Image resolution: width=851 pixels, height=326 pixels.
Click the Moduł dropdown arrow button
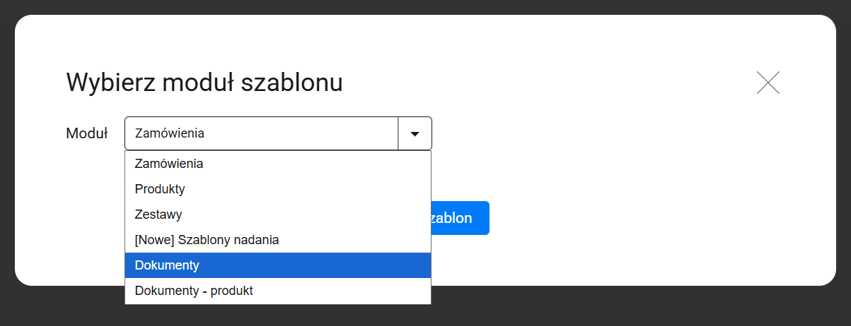pyautogui.click(x=415, y=133)
